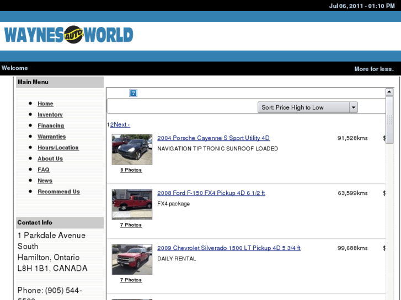
Task: Open the Chevrolet Silverado thumbnail photo
Action: click(x=132, y=259)
